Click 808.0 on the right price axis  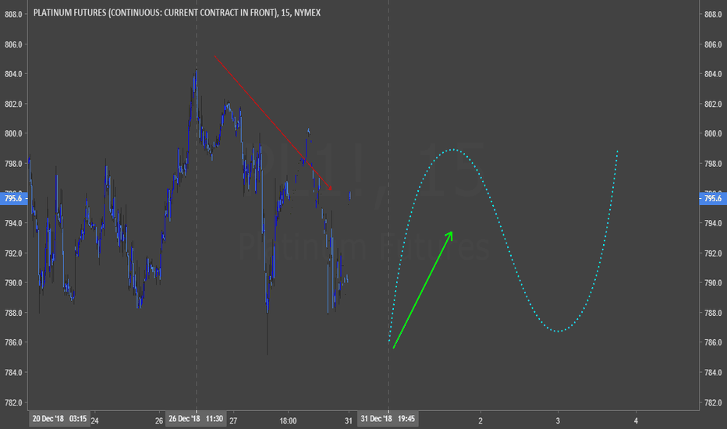[x=713, y=14]
